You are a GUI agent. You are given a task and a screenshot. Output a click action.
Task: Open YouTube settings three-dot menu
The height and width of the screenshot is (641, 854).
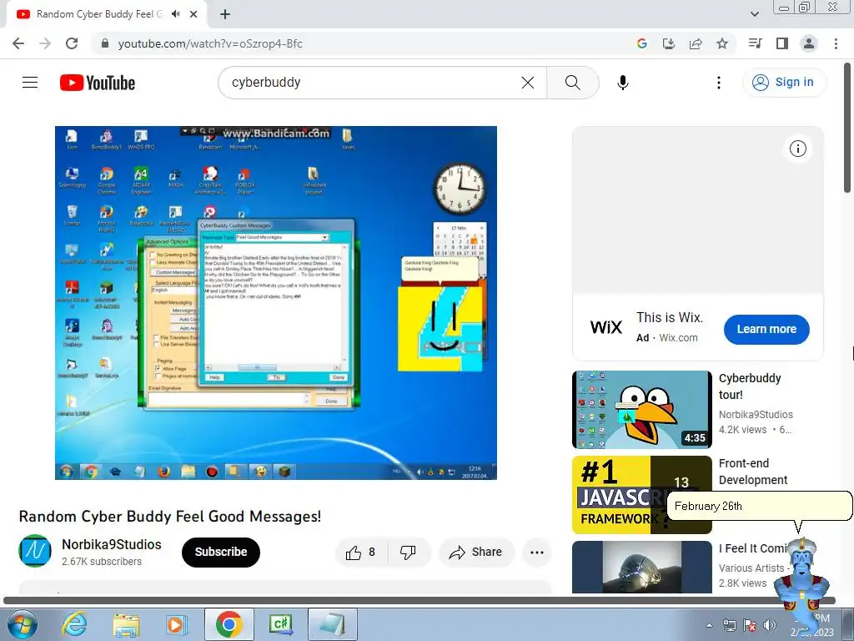coord(719,83)
